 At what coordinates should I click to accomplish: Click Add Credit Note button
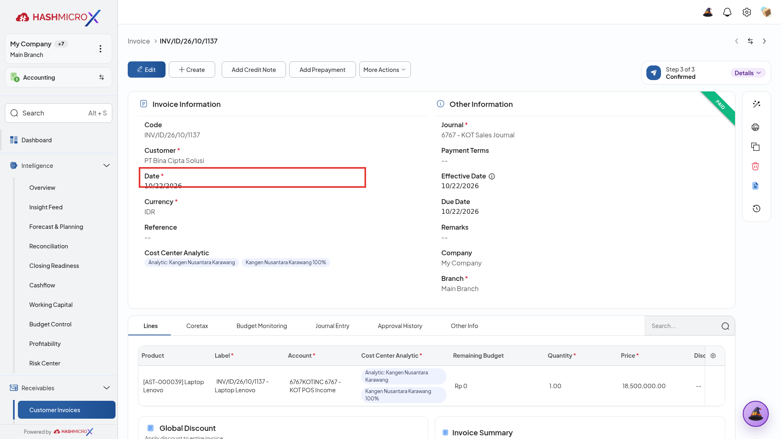[x=254, y=70]
